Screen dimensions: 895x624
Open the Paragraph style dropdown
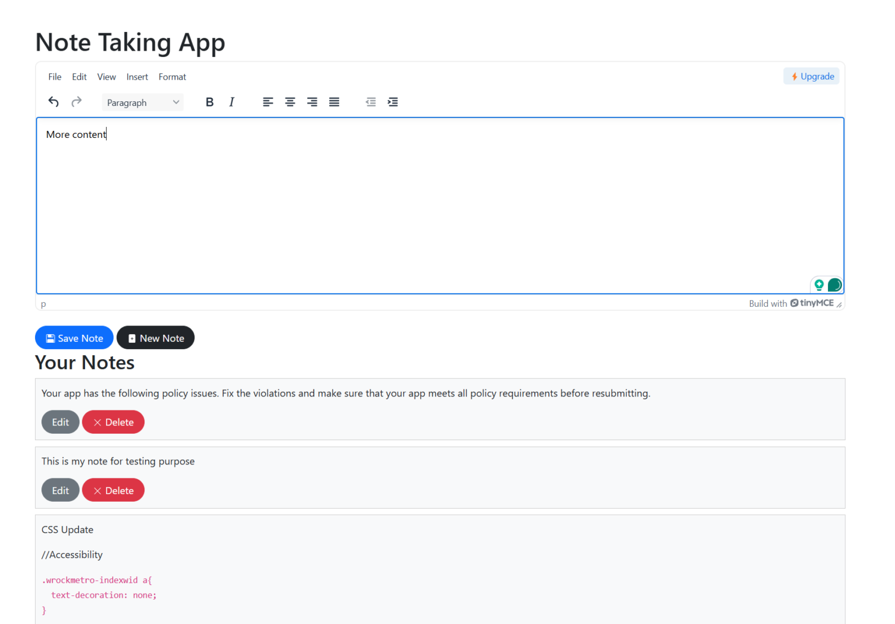(142, 102)
